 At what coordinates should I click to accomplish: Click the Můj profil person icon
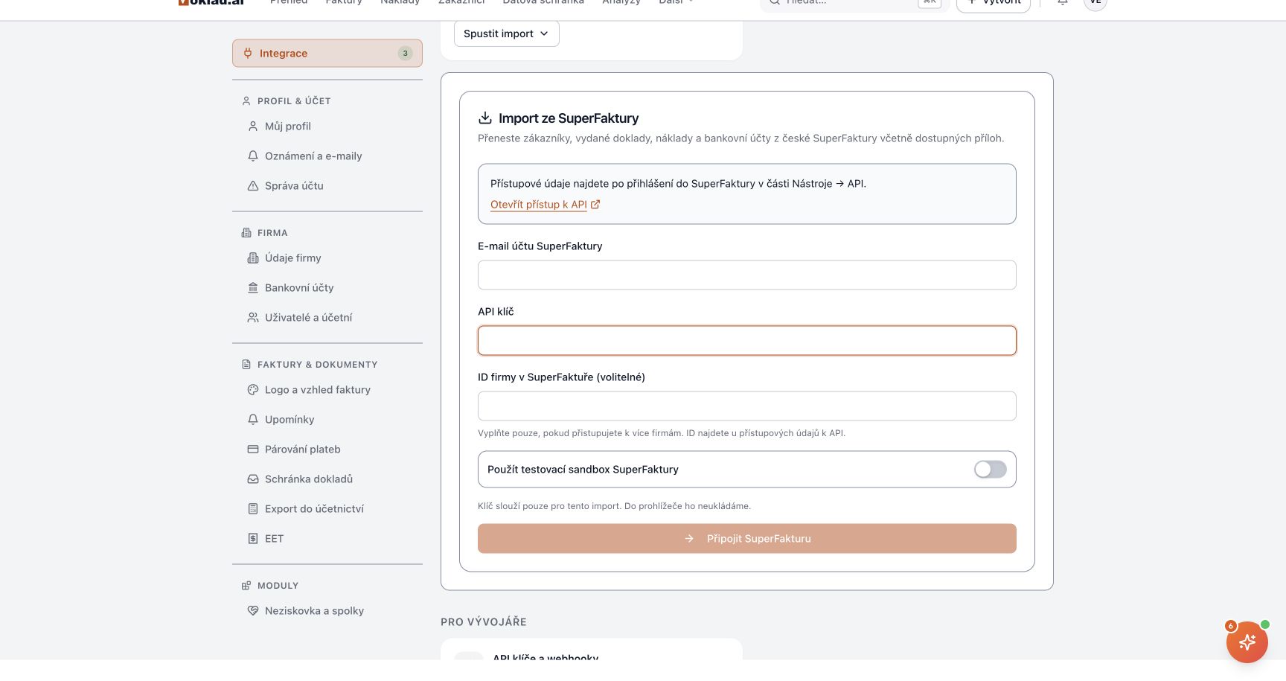point(253,127)
